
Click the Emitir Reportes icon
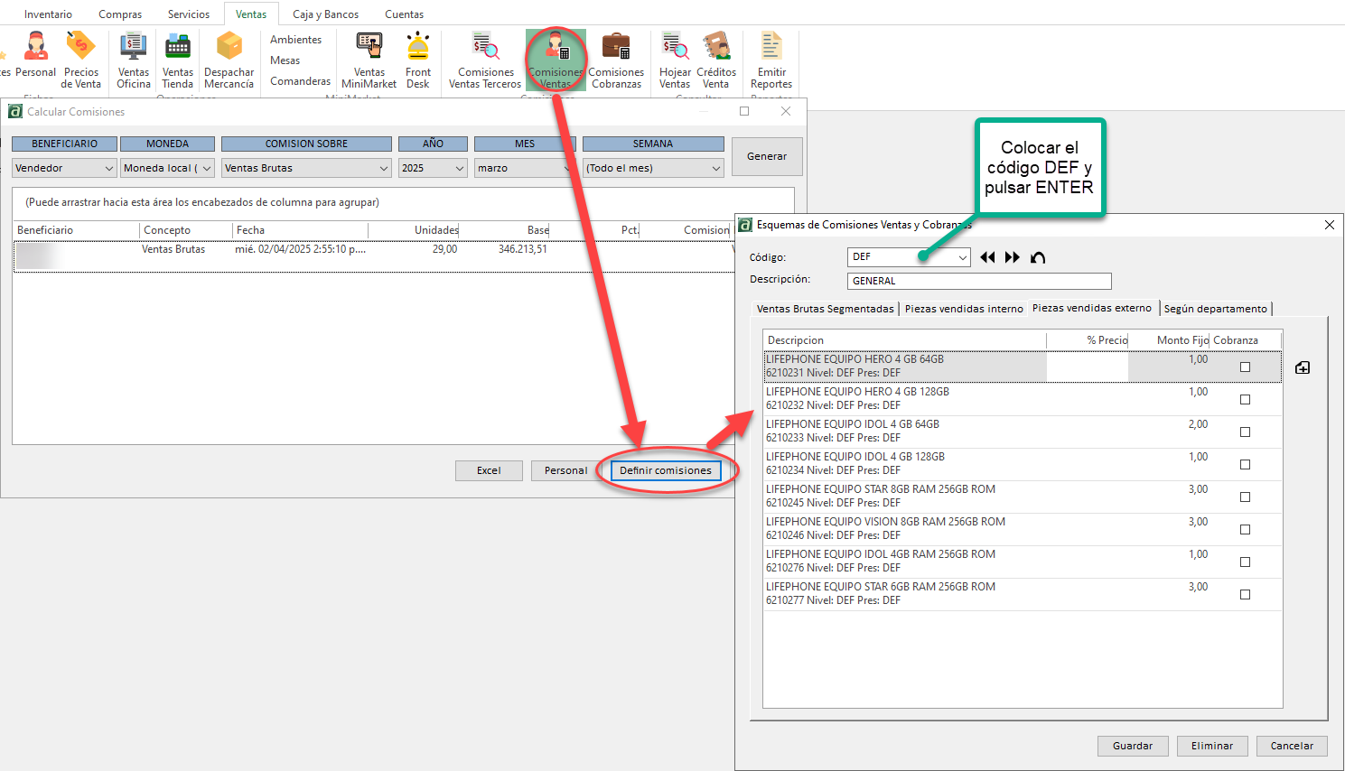(771, 60)
